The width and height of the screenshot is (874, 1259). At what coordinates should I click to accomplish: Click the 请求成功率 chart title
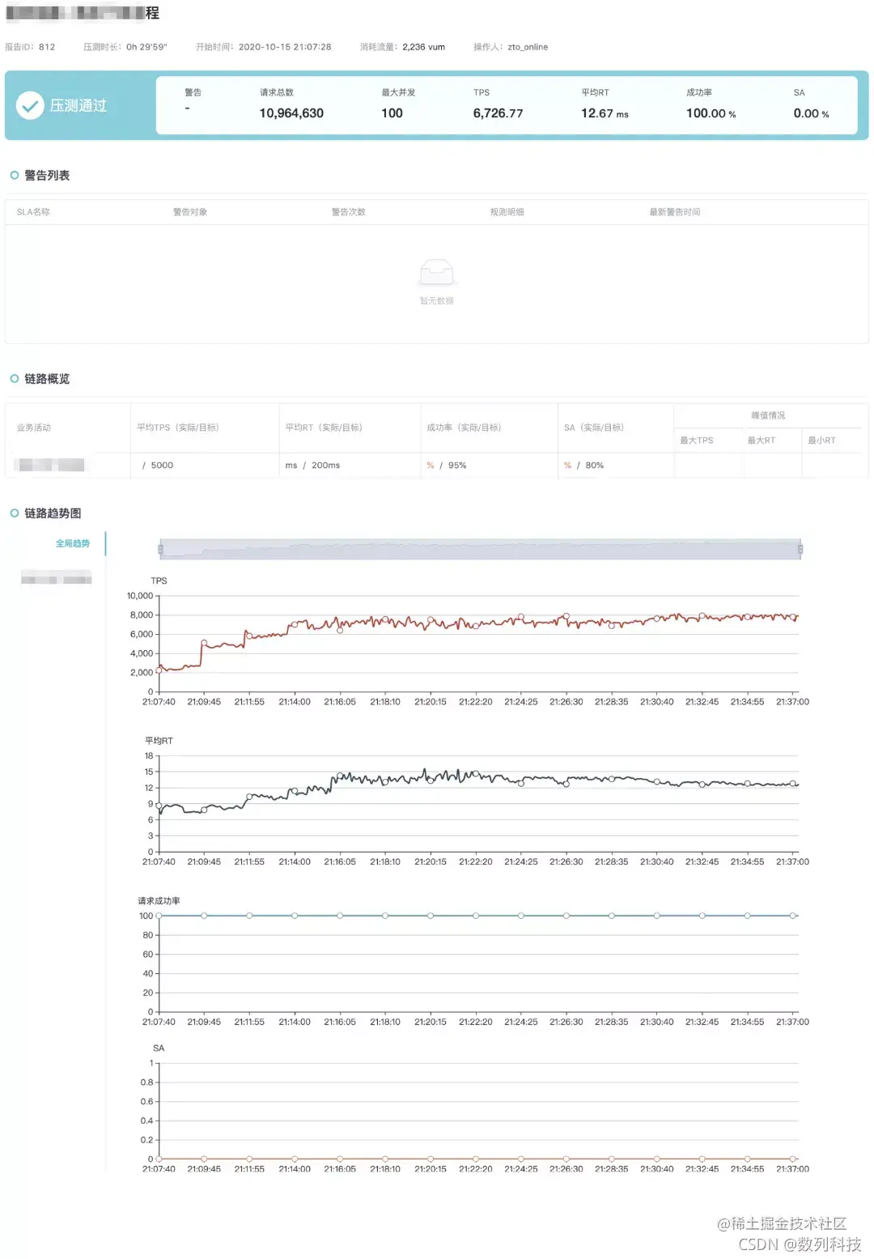[x=159, y=901]
